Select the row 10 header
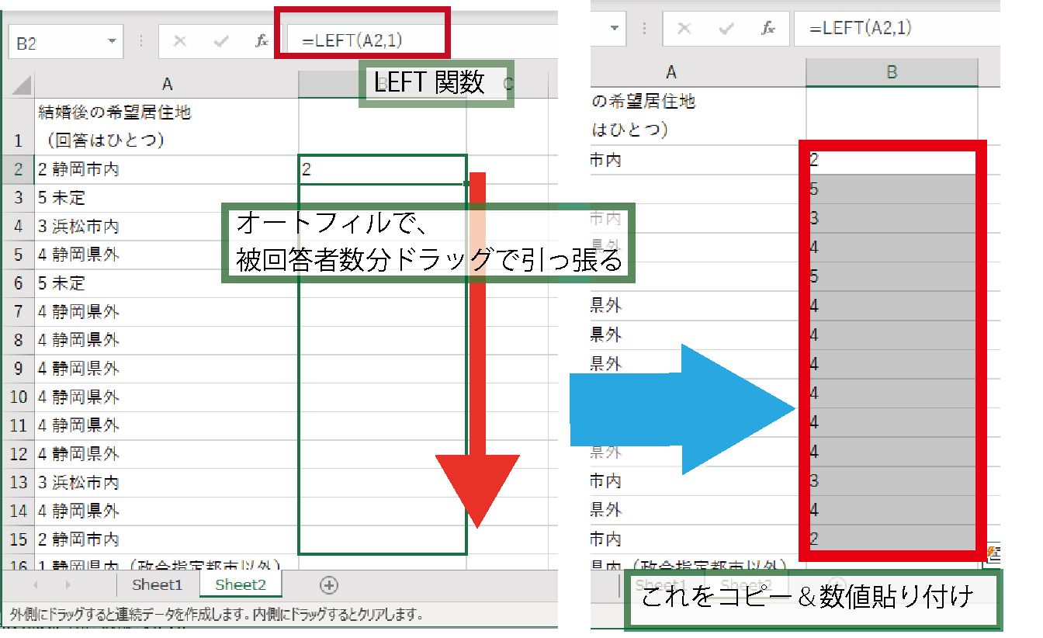The height and width of the screenshot is (638, 1043). (19, 397)
